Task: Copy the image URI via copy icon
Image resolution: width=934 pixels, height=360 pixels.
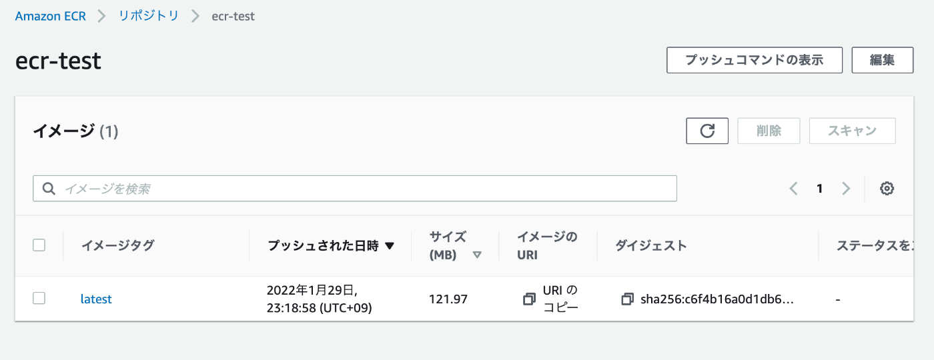Action: [x=529, y=299]
